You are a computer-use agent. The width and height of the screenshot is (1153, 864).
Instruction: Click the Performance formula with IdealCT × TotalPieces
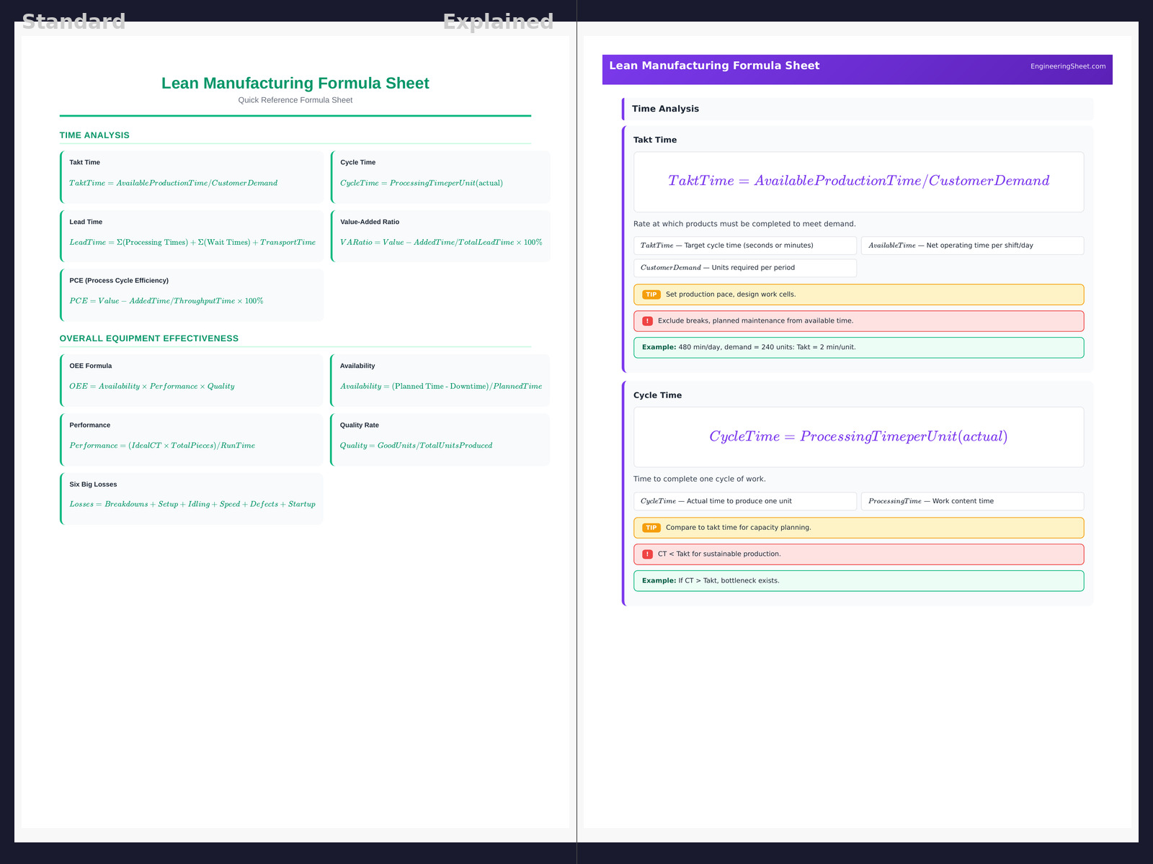tap(162, 446)
